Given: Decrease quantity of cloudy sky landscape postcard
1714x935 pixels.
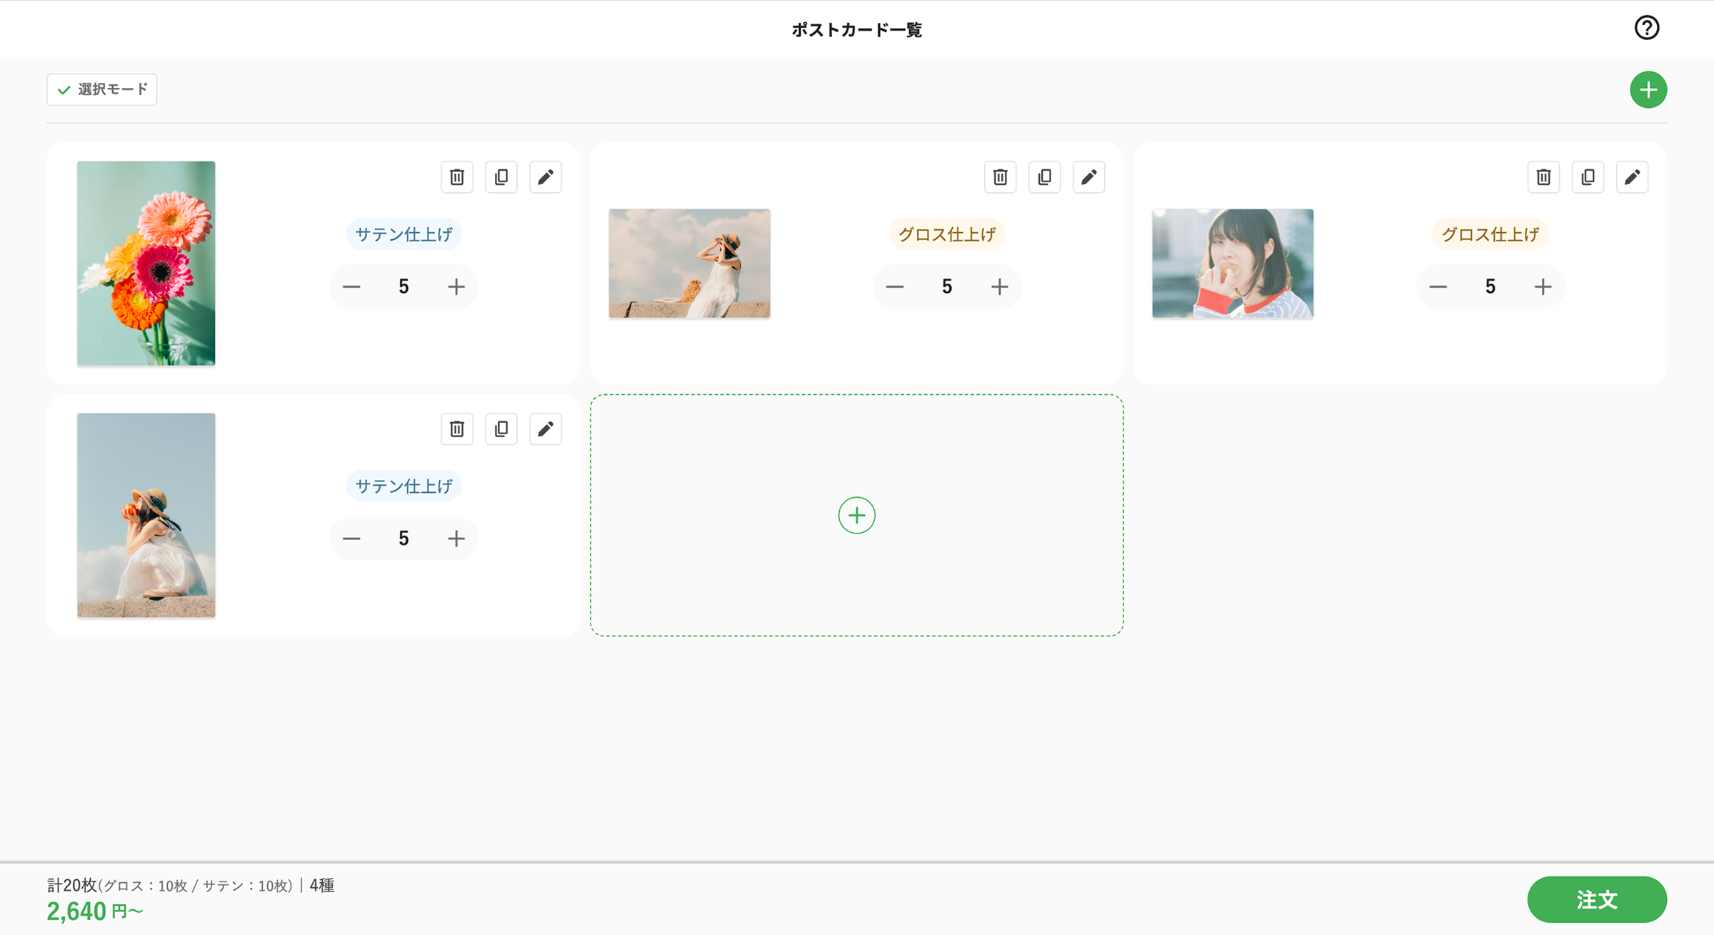Looking at the screenshot, I should pos(895,287).
